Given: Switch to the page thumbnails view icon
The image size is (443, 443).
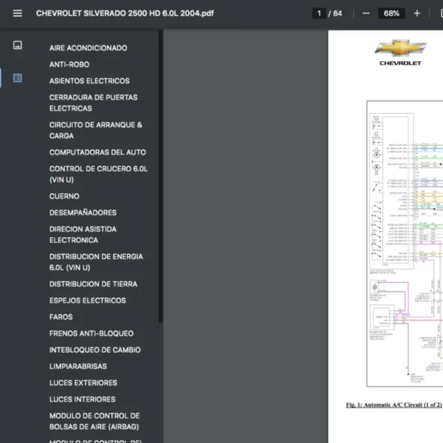Looking at the screenshot, I should pyautogui.click(x=18, y=45).
